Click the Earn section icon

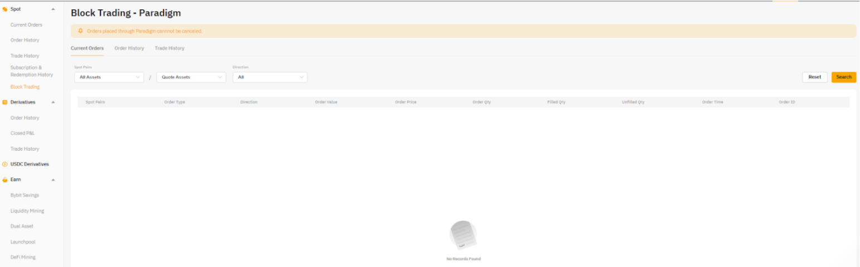(5, 180)
